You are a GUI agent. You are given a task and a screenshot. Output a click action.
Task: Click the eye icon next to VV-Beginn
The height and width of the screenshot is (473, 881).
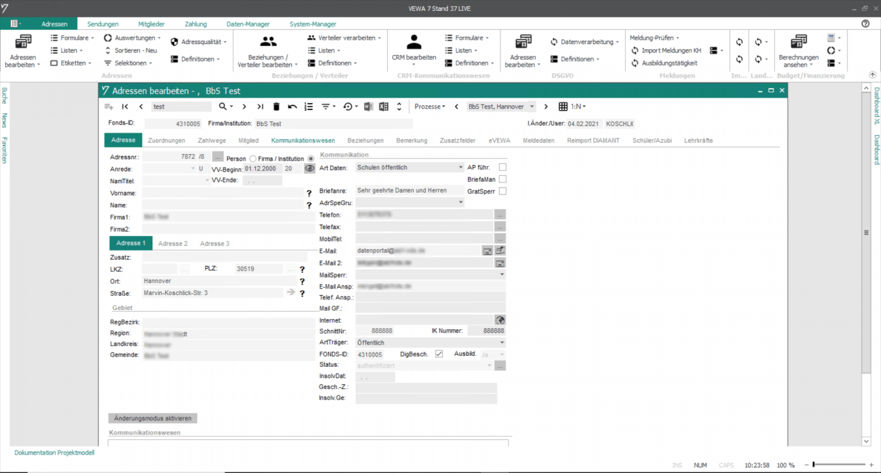(x=310, y=168)
